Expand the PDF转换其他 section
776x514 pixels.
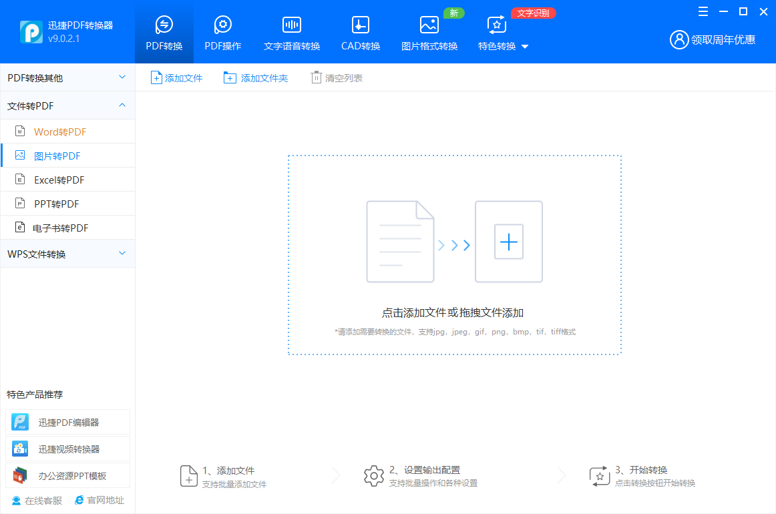coord(67,77)
